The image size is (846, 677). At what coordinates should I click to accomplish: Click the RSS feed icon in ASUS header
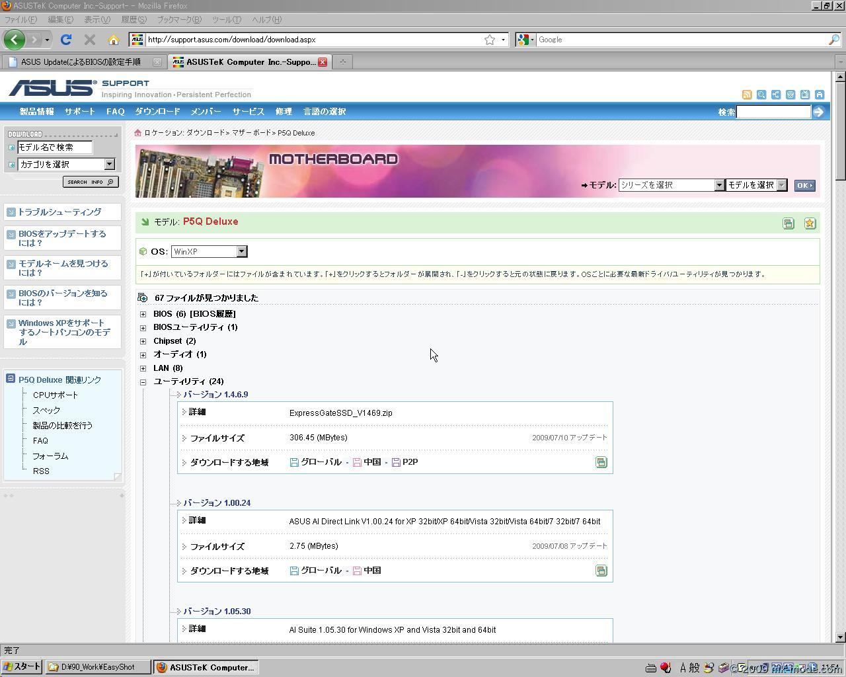747,95
